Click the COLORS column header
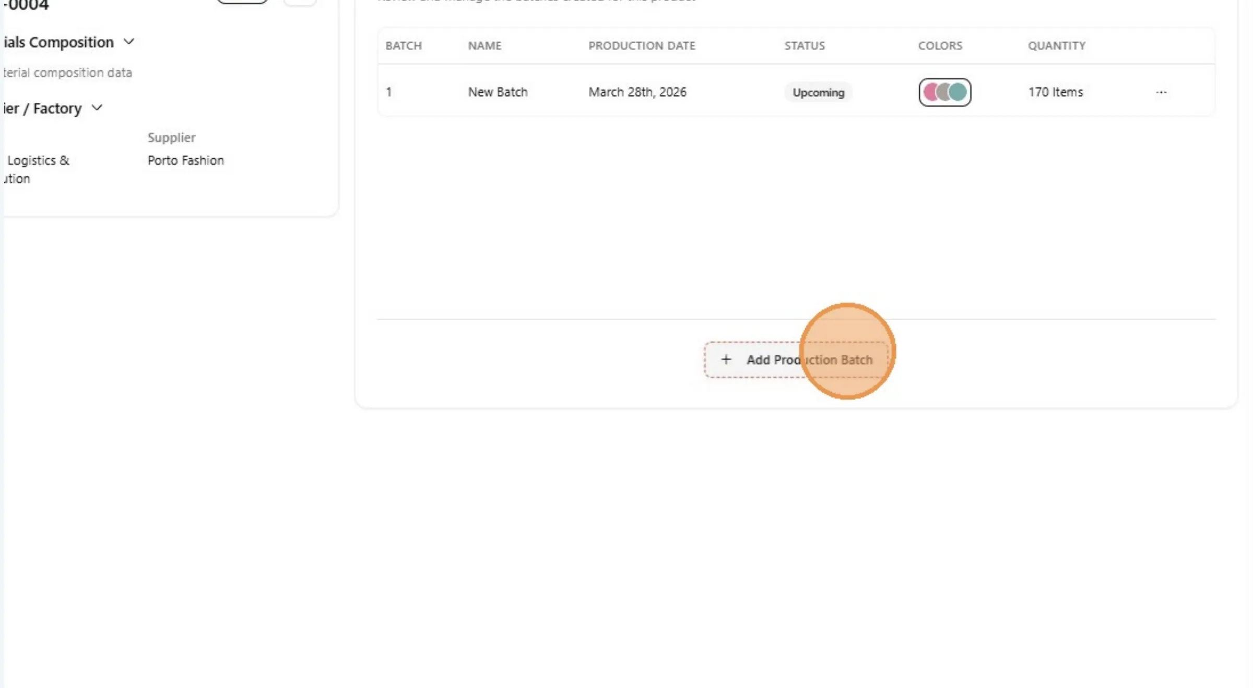This screenshot has width=1253, height=688. tap(940, 45)
